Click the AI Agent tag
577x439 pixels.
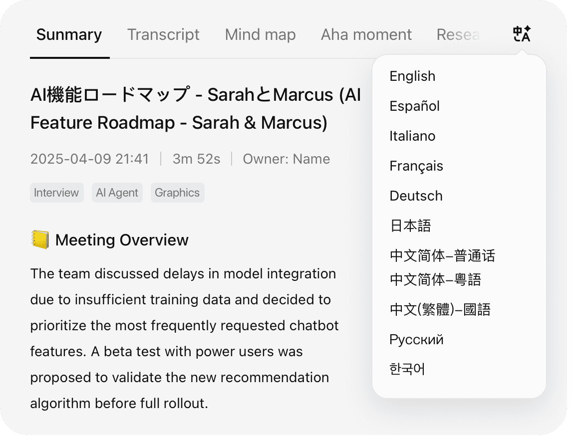pyautogui.click(x=117, y=193)
